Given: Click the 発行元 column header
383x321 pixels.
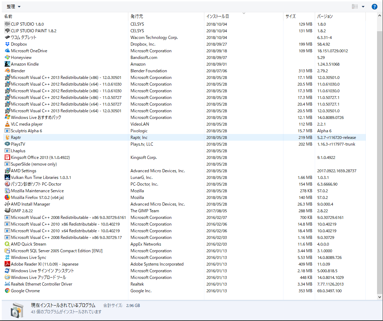Looking at the screenshot, I should point(137,16).
